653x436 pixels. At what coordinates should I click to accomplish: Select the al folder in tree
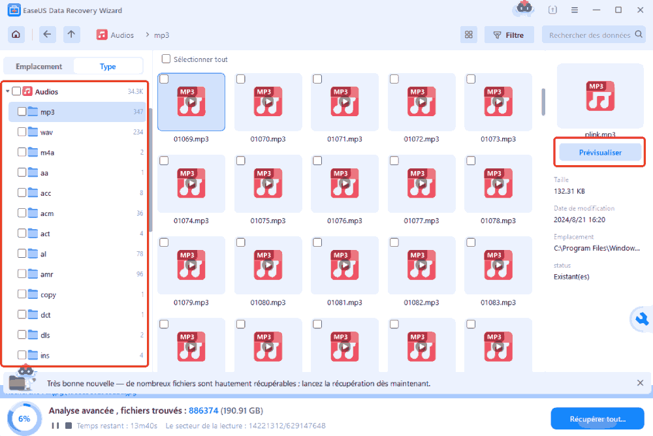pyautogui.click(x=77, y=254)
